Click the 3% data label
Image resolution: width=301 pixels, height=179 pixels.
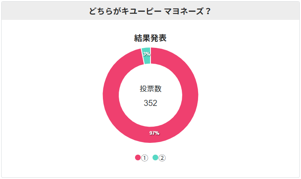tap(146, 54)
